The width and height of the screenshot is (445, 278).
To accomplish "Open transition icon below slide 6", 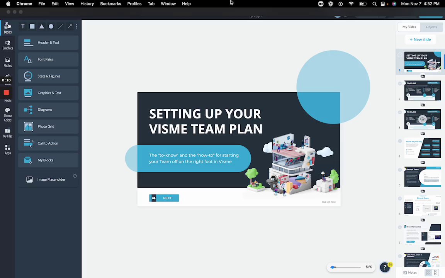I will click(x=423, y=220).
